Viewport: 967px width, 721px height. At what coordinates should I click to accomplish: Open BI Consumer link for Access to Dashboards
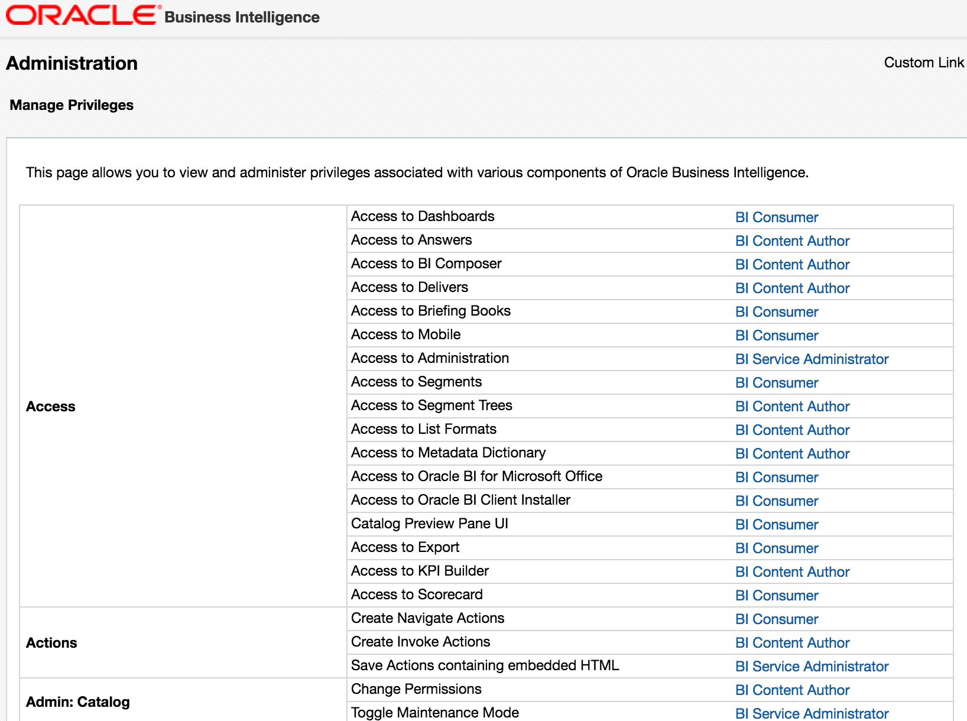(x=777, y=217)
